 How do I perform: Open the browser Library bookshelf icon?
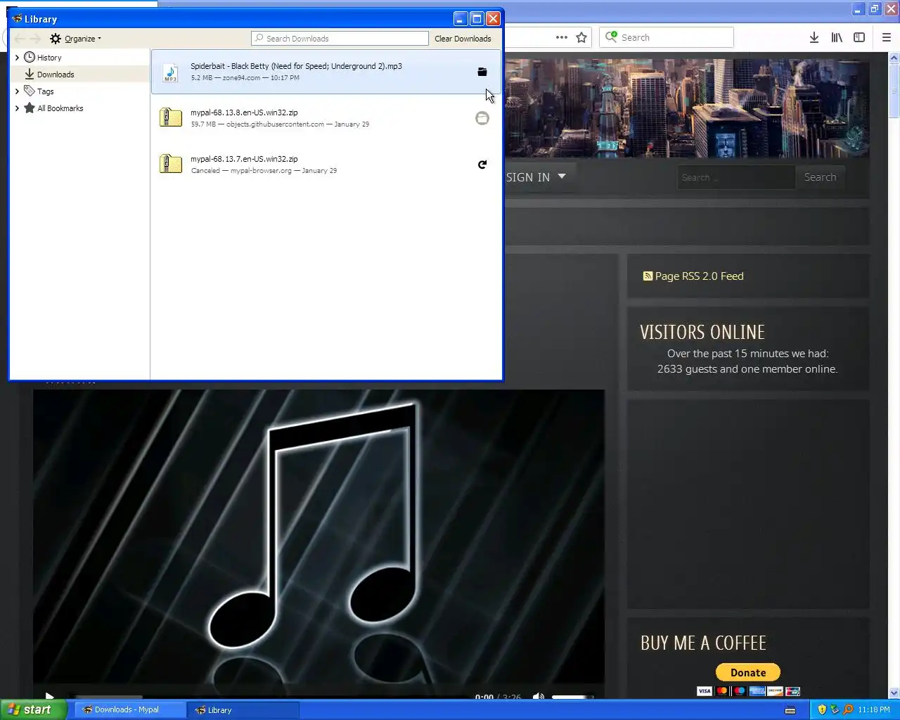tap(837, 37)
